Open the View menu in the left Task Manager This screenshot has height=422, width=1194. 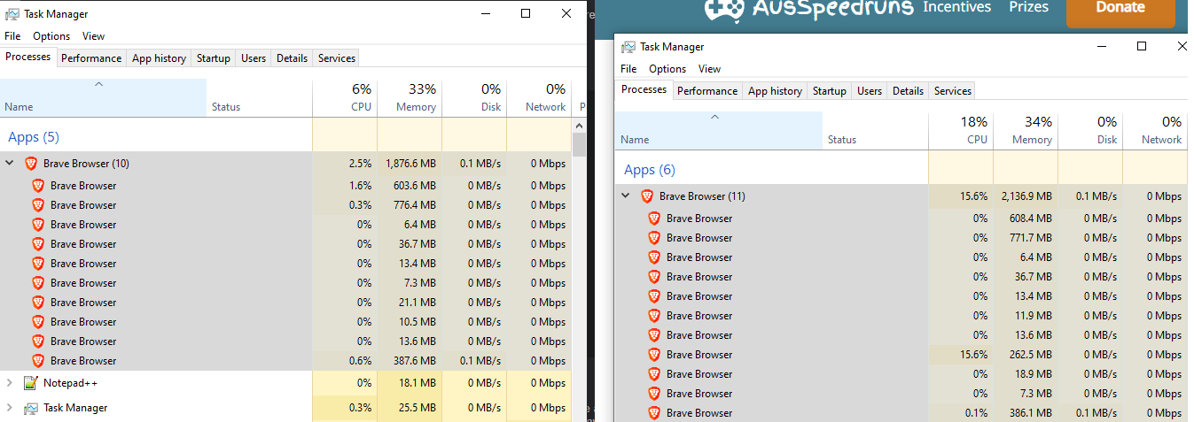click(93, 36)
